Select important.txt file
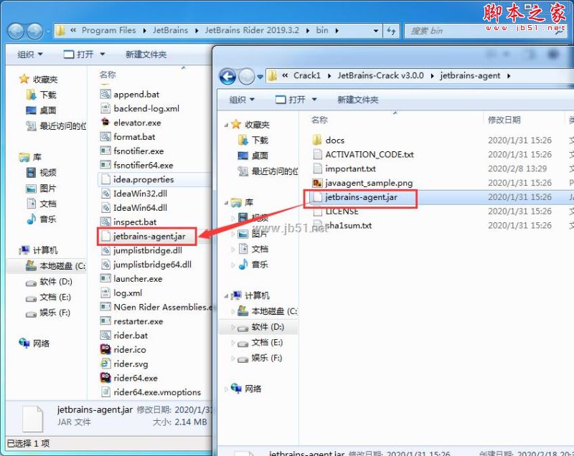Viewport: 574px width, 456px height. coord(350,168)
